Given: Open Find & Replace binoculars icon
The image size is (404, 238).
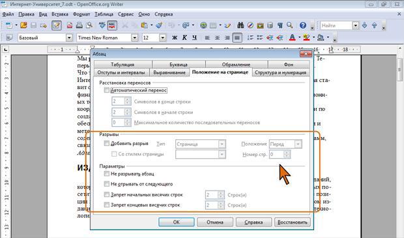Looking at the screenshot, I should point(240,25).
